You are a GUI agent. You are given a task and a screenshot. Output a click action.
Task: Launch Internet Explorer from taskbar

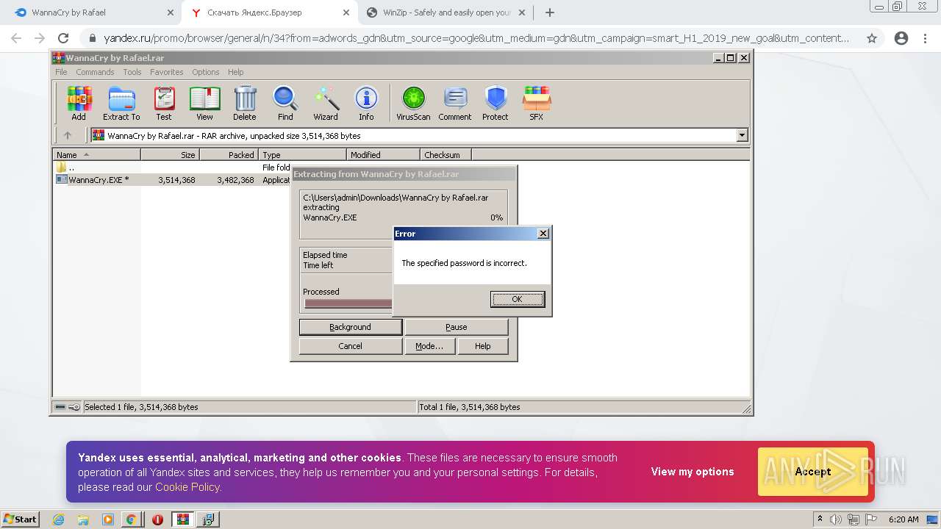pos(58,519)
